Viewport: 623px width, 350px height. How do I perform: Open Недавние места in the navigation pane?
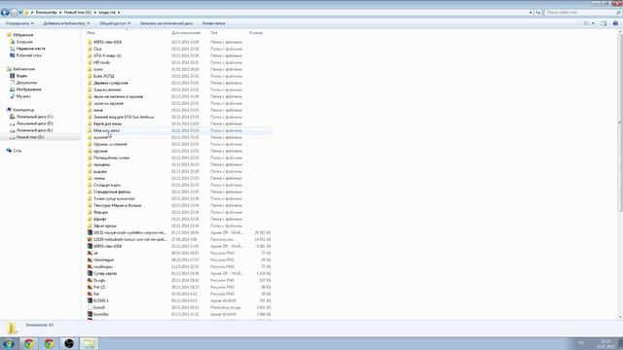point(30,49)
